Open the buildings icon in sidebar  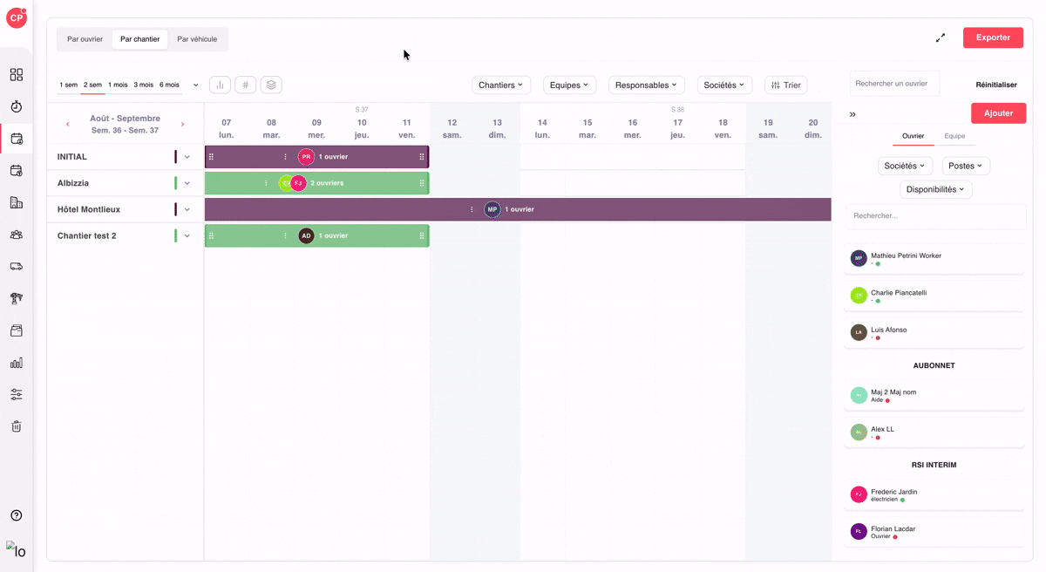pos(16,202)
